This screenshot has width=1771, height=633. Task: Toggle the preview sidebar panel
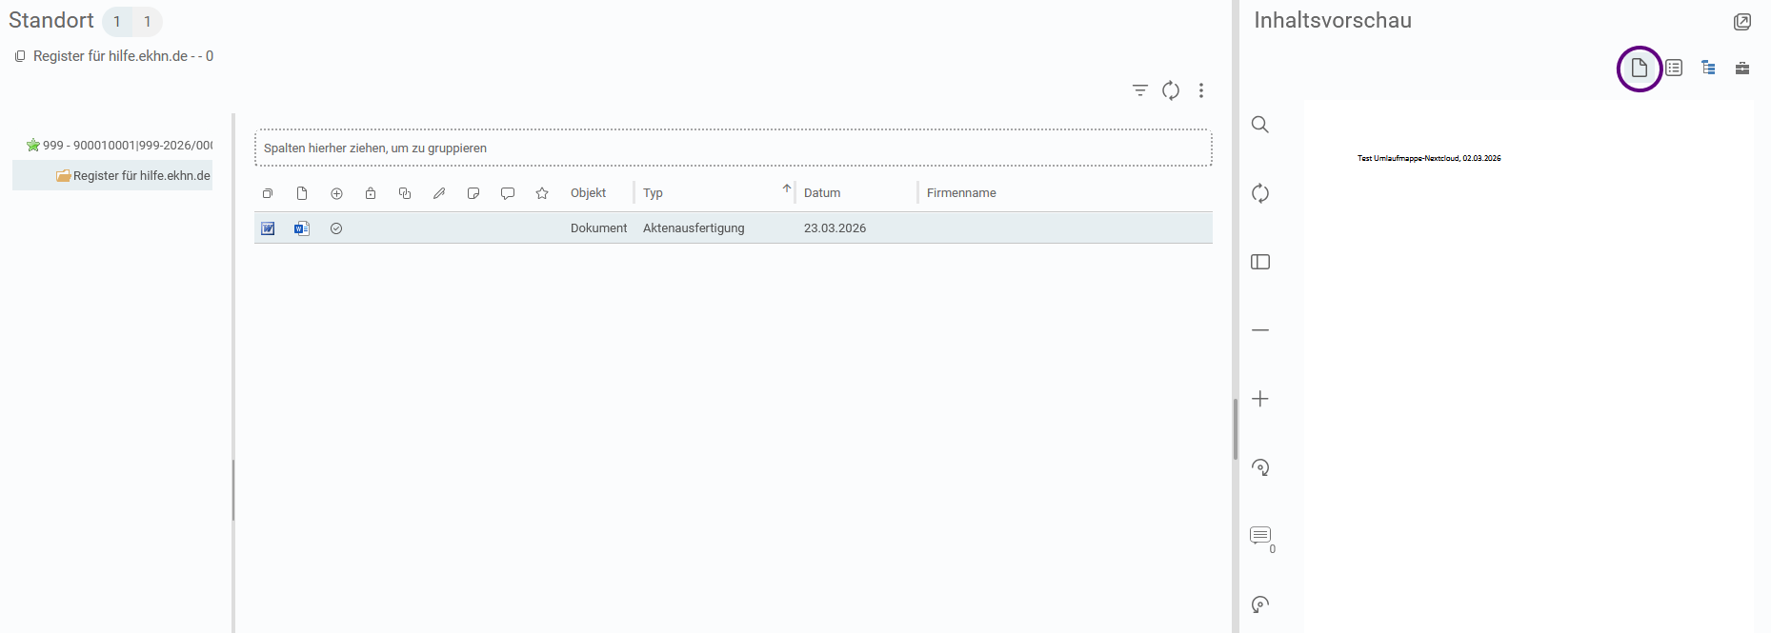[1260, 262]
